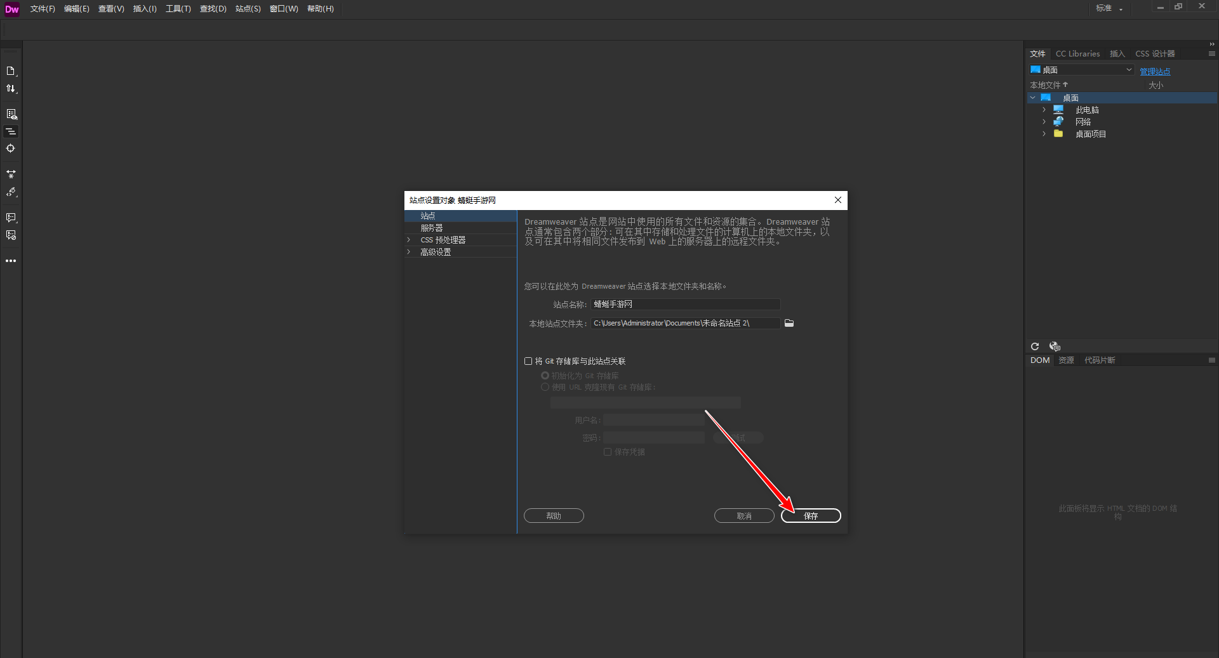Select DOM panel tab
This screenshot has height=658, width=1219.
point(1040,360)
